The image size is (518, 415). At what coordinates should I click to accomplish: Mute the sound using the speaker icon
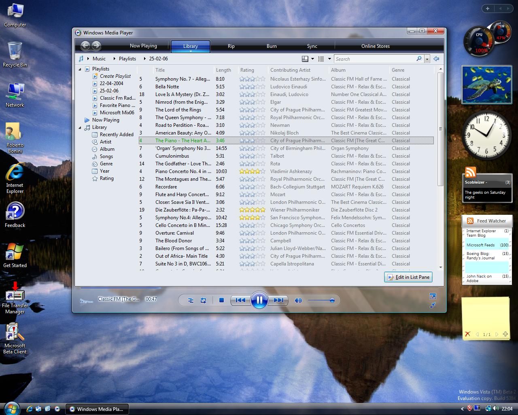298,300
